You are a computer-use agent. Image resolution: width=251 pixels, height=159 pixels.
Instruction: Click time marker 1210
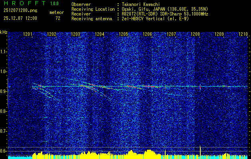tap(243, 34)
